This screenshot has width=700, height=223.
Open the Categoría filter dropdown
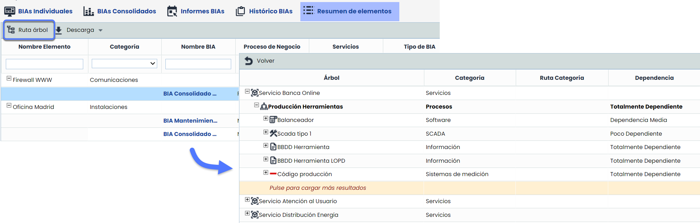(124, 64)
